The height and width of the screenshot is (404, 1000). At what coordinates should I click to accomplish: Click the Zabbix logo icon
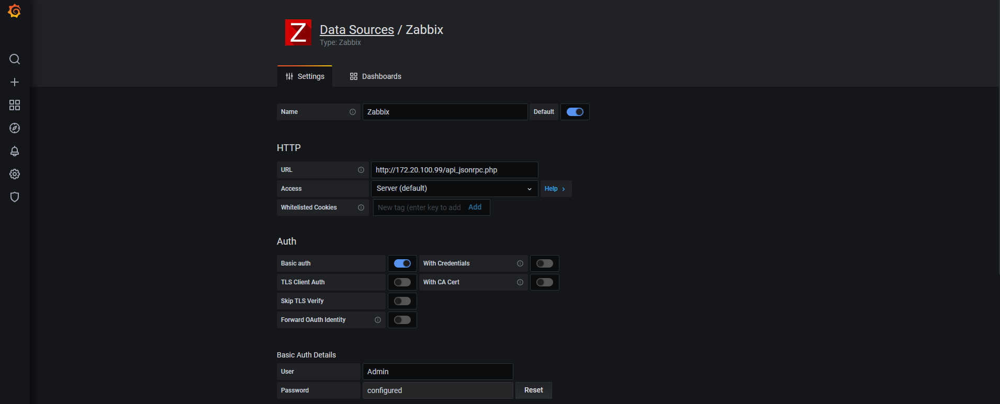coord(298,32)
